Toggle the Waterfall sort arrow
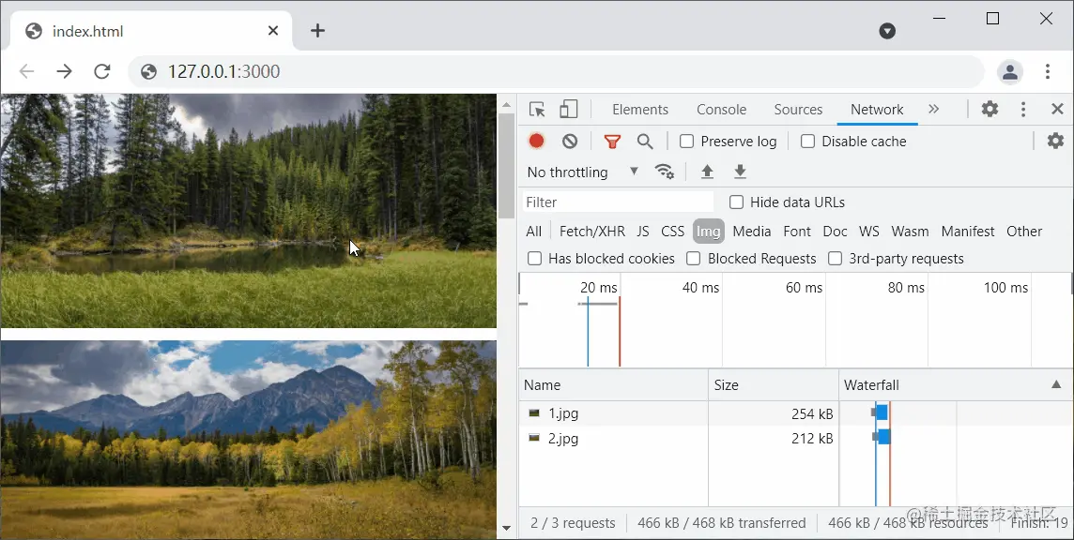 click(x=1056, y=384)
